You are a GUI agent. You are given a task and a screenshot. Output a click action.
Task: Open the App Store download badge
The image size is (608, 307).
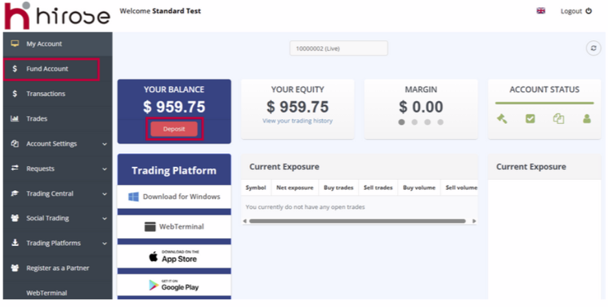[x=174, y=256]
